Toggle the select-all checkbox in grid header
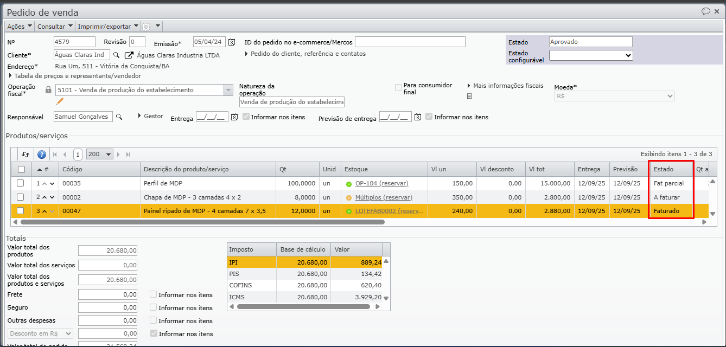 pyautogui.click(x=21, y=169)
